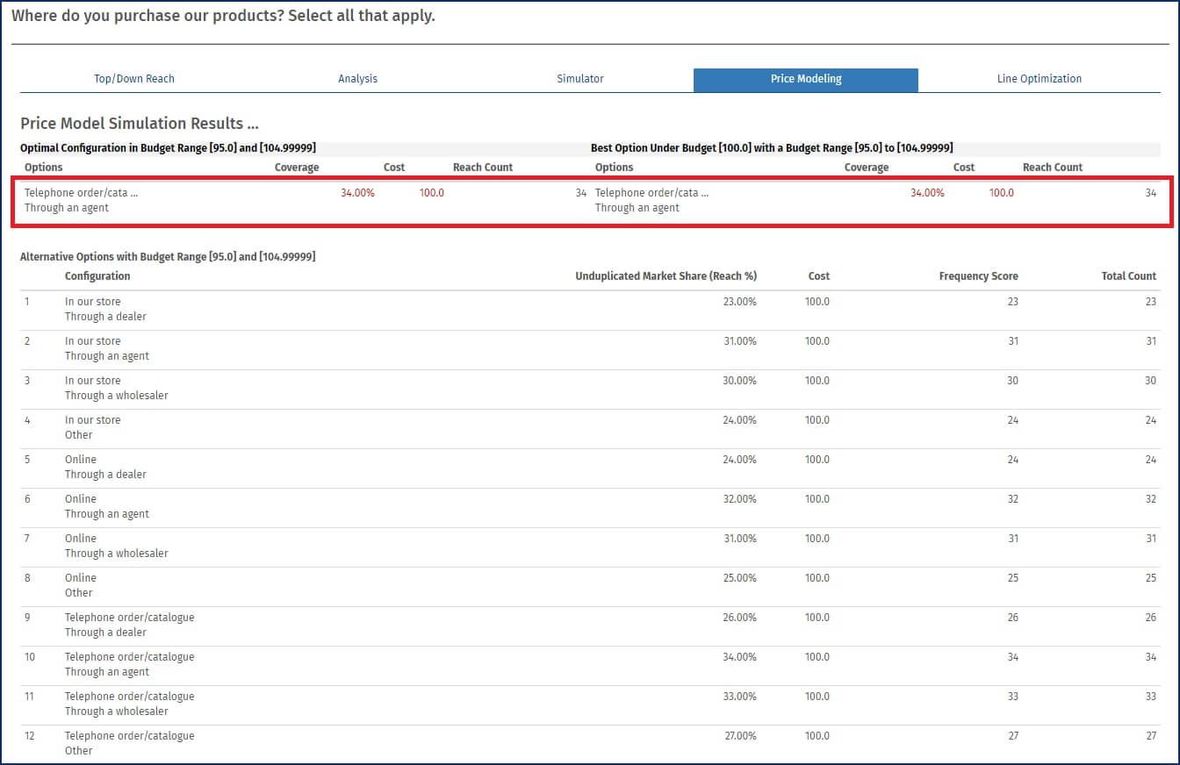The height and width of the screenshot is (765, 1180).
Task: Click truncated Telephone order option under Optimal Configuration
Action: 81,193
